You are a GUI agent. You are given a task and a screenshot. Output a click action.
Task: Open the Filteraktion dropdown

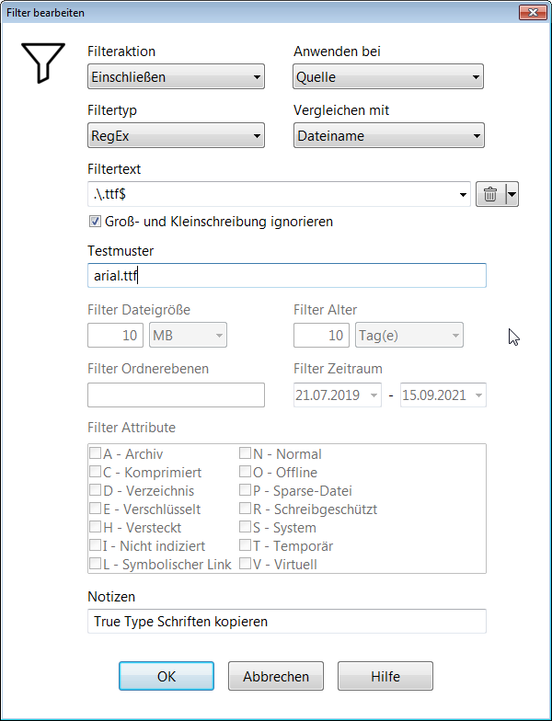coord(176,77)
